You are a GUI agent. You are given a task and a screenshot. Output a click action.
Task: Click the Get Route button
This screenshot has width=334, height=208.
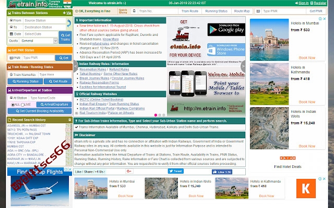(x=58, y=81)
